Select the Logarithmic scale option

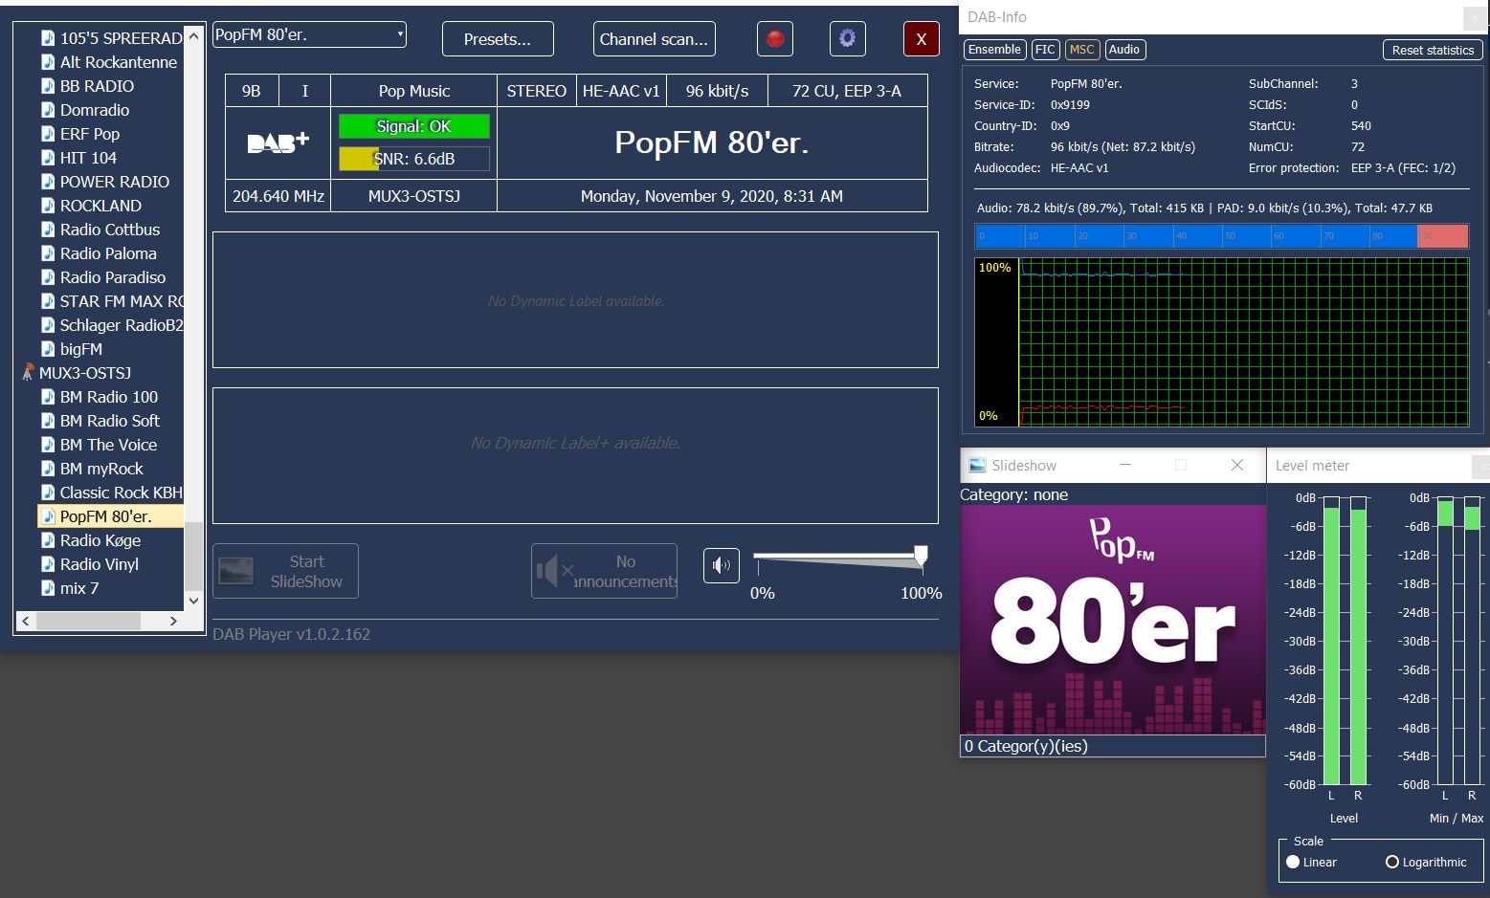[1392, 862]
